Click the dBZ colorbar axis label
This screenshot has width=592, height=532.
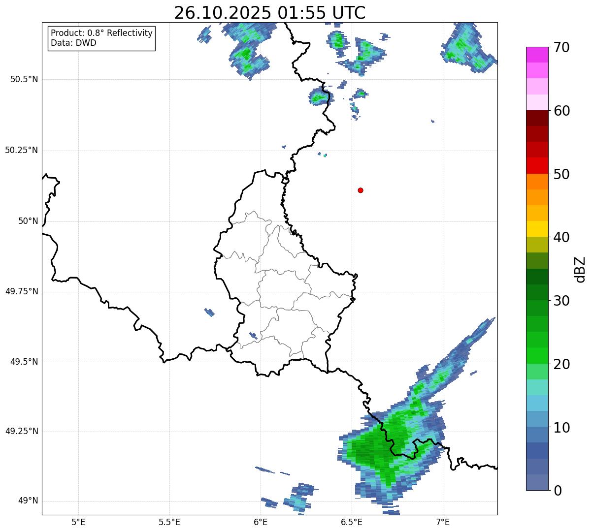580,269
